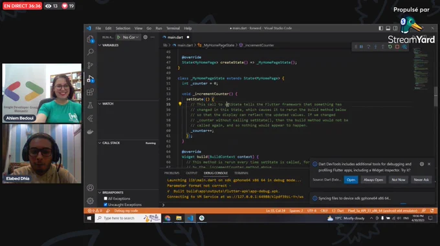Open the debug view more actions ellipsis
The image size is (440, 246).
point(153,37)
